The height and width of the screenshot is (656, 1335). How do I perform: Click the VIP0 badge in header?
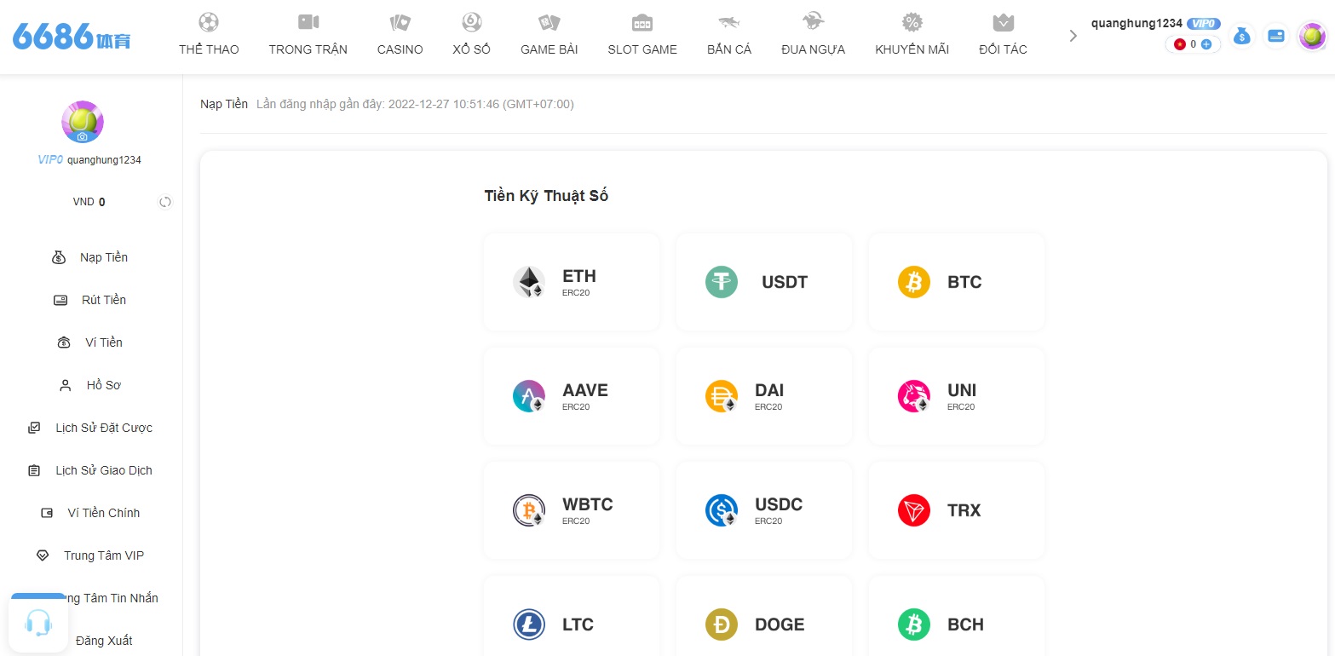coord(1204,24)
